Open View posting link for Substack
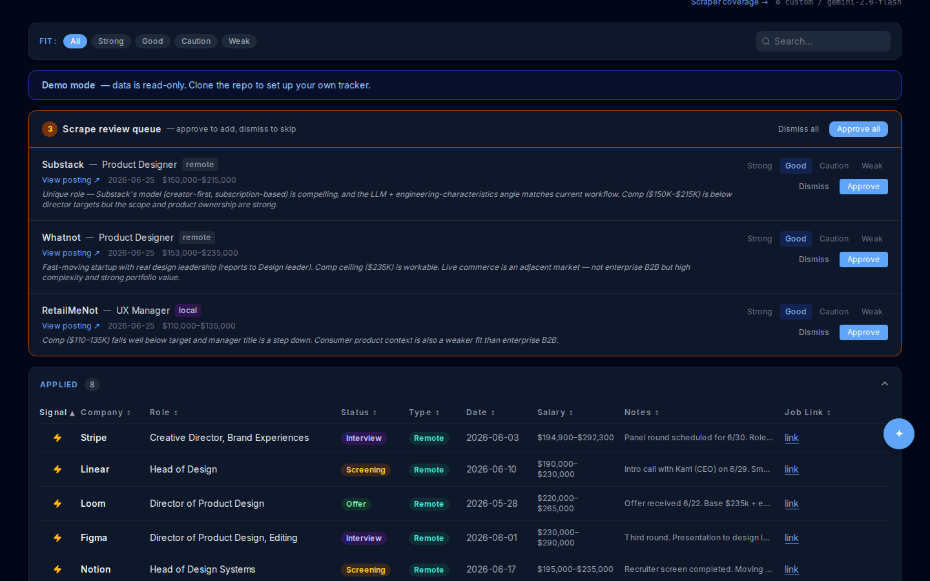The width and height of the screenshot is (930, 581). [x=71, y=180]
